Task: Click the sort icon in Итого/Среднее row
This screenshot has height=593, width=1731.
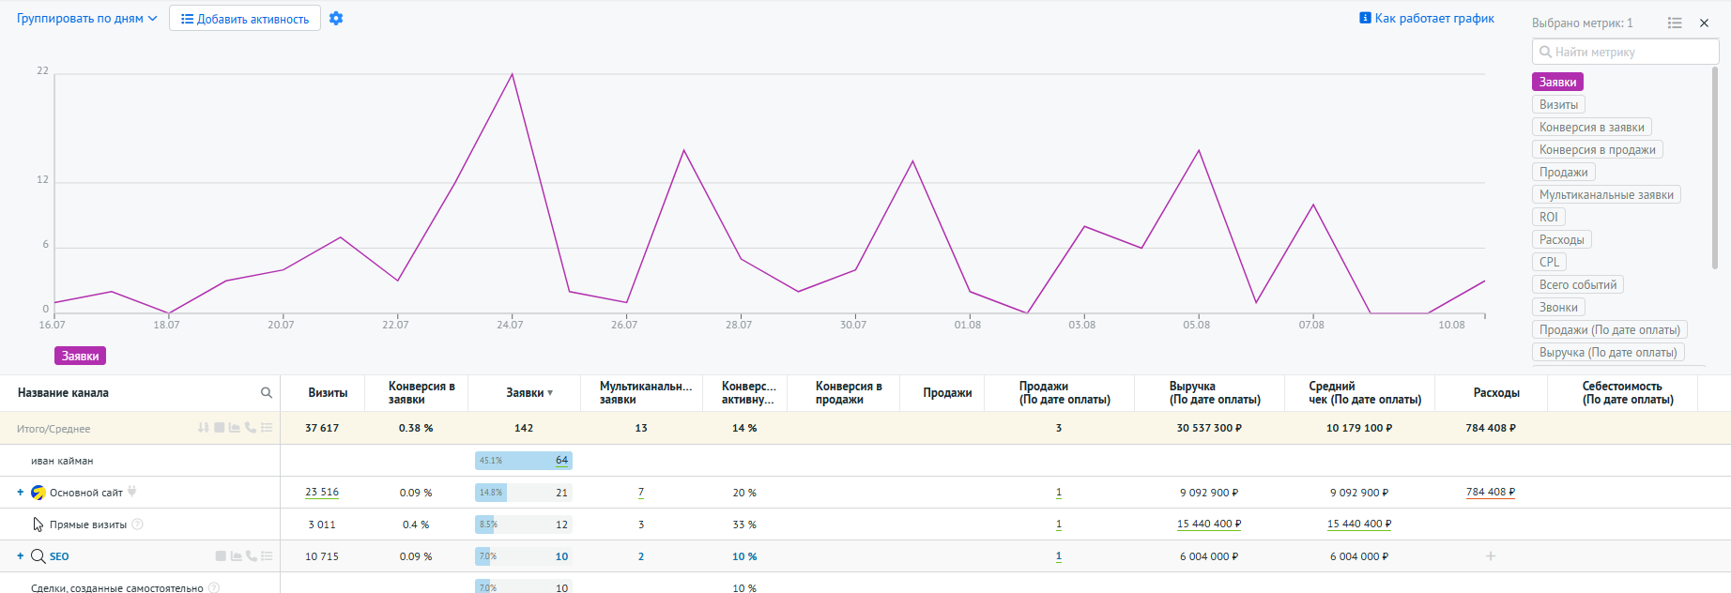Action: 204,428
